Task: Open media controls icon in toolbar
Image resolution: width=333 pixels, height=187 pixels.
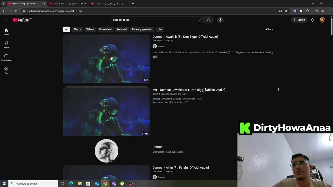Action: tap(317, 11)
